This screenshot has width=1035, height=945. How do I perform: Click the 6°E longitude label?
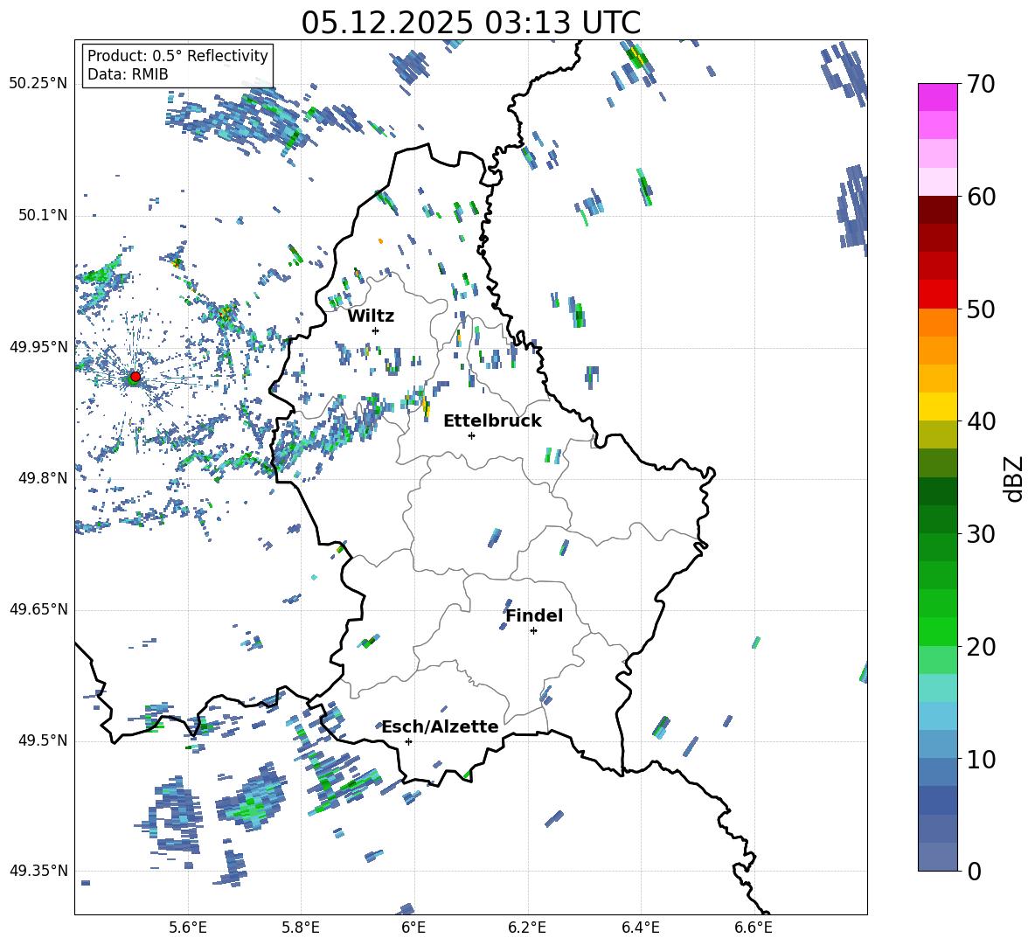pyautogui.click(x=413, y=928)
